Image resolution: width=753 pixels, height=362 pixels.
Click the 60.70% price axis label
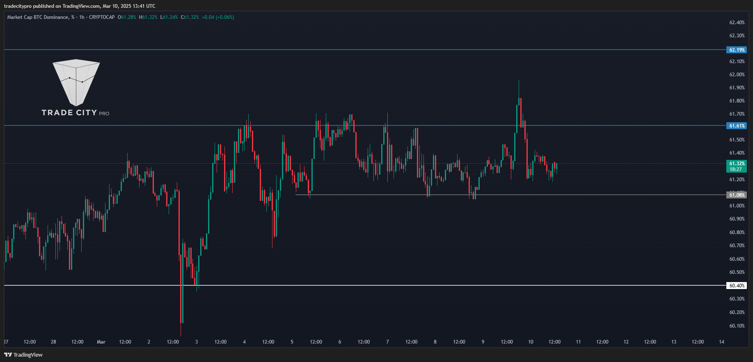[737, 246]
